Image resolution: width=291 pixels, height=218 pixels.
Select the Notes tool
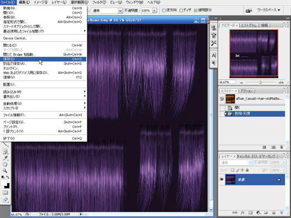tap(5, 152)
